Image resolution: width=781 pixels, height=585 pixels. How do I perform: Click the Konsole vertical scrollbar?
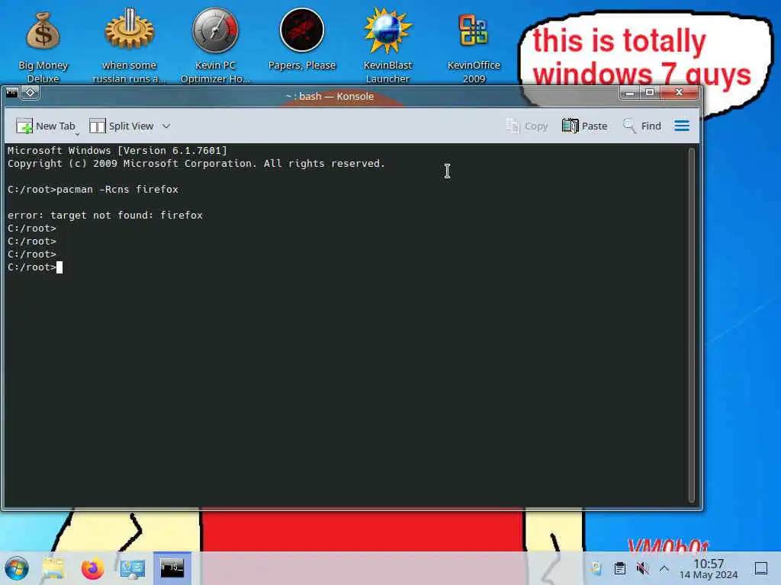point(691,325)
